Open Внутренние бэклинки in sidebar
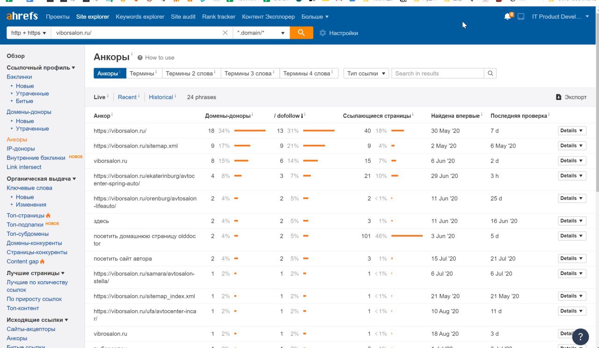 (x=36, y=158)
